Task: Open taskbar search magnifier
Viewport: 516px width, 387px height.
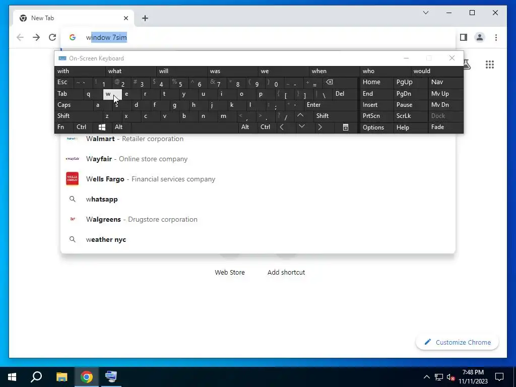Action: point(36,377)
